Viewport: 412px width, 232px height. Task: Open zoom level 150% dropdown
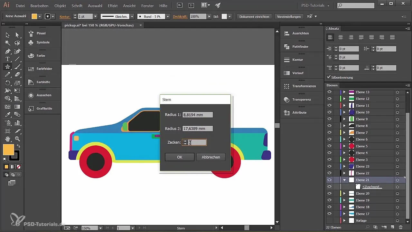coord(100,228)
